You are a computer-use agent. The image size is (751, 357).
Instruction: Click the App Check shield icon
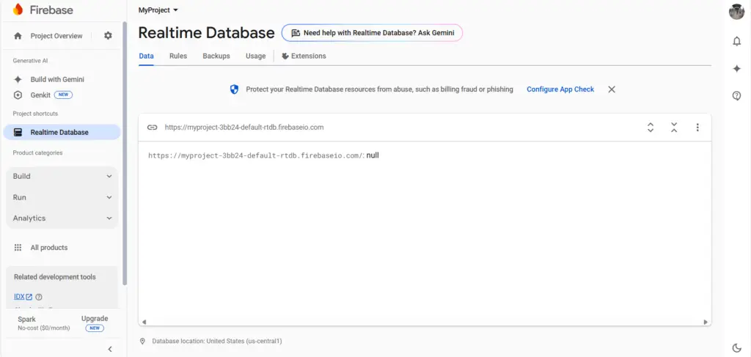(x=234, y=89)
